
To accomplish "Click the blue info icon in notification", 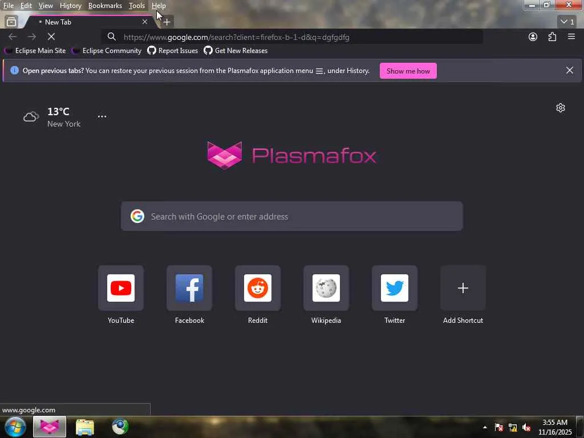I will (14, 70).
